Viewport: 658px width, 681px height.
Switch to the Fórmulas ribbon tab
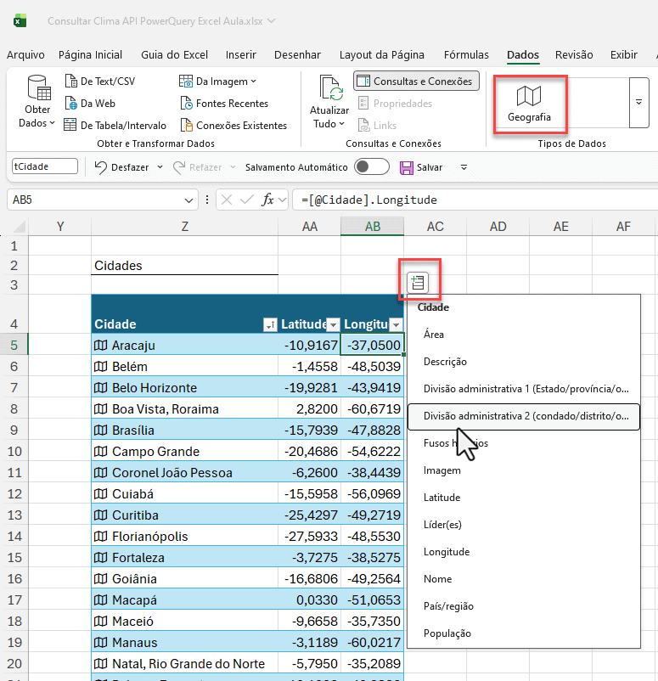coord(466,55)
